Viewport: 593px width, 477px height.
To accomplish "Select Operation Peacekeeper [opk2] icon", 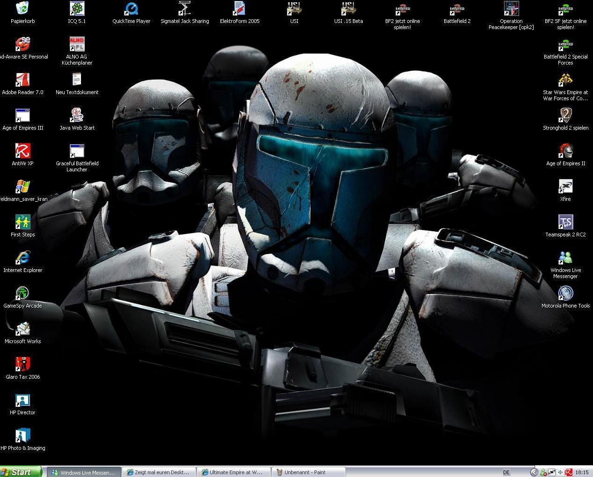I will (x=511, y=8).
